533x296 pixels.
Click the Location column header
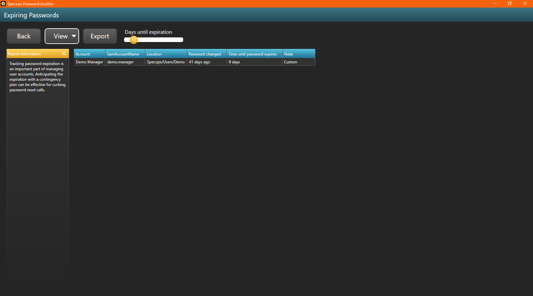click(x=166, y=54)
